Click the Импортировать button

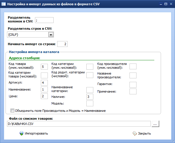34,133
